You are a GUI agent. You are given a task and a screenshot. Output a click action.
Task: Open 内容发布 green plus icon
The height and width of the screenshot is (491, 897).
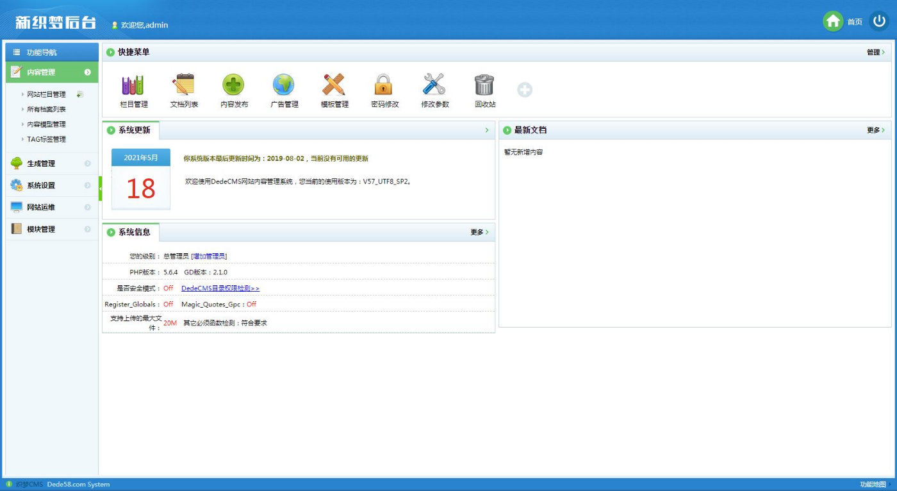click(233, 85)
